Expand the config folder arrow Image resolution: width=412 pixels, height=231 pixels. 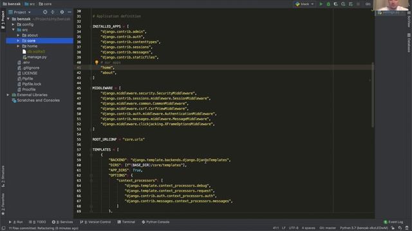pyautogui.click(x=13, y=24)
